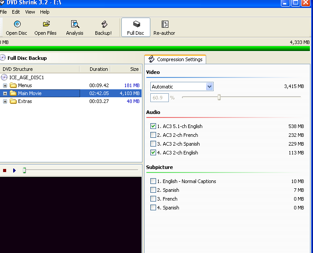This screenshot has height=253, width=313.
Task: Enable subpicture 2. Spanish
Action: click(153, 190)
